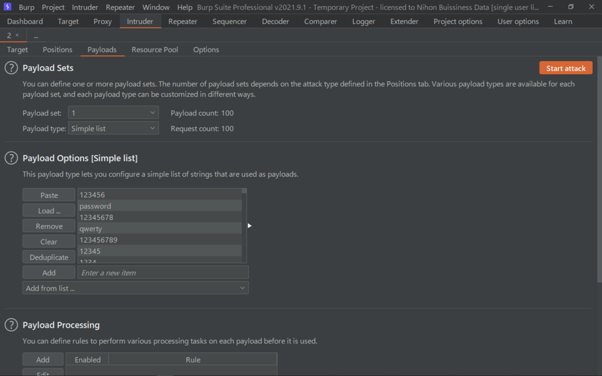Image resolution: width=602 pixels, height=376 pixels.
Task: Select payload item 123456
Action: [x=160, y=195]
